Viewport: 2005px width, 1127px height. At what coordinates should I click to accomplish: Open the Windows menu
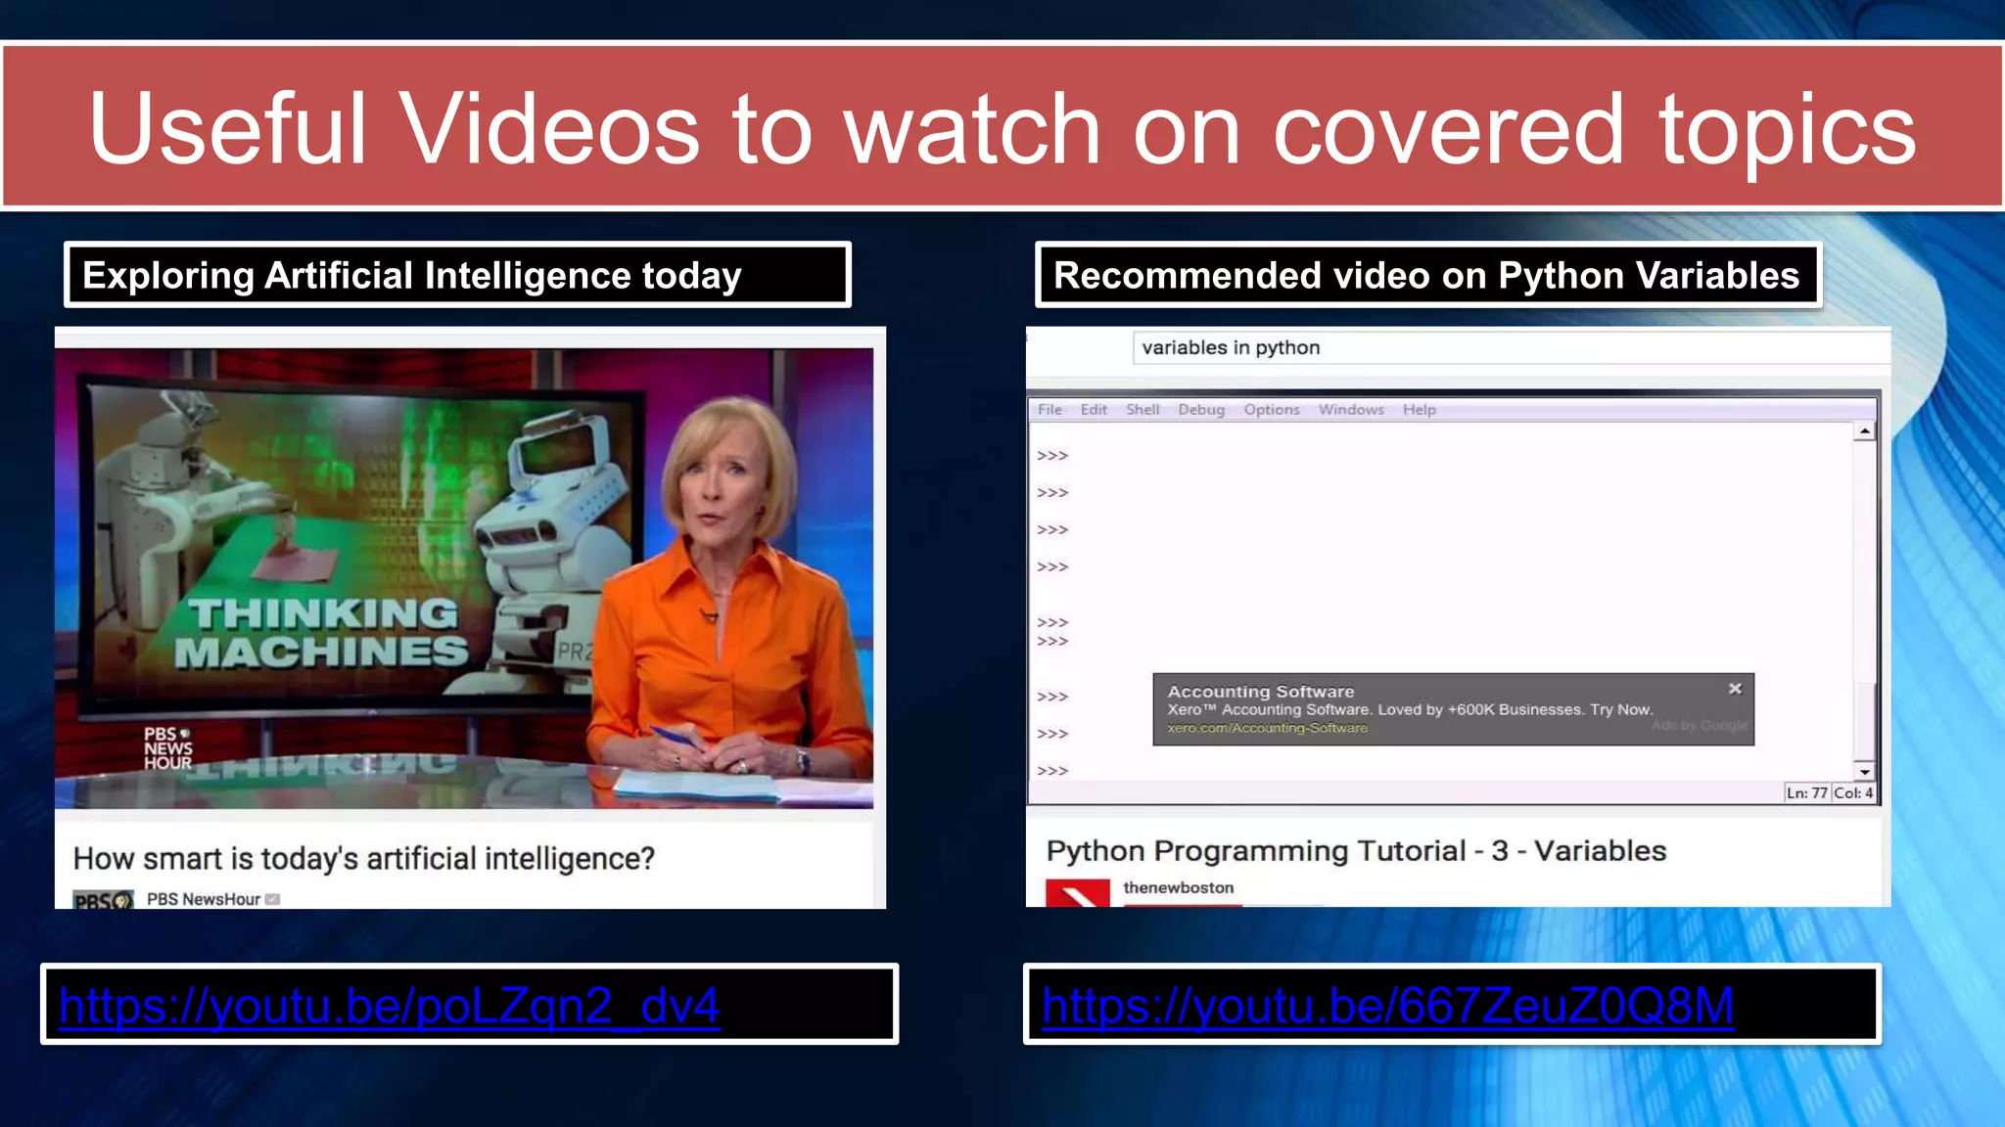coord(1351,410)
